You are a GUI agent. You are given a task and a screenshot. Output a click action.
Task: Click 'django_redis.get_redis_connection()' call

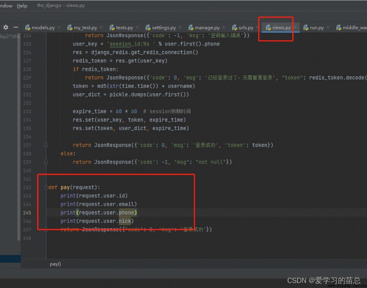point(145,52)
